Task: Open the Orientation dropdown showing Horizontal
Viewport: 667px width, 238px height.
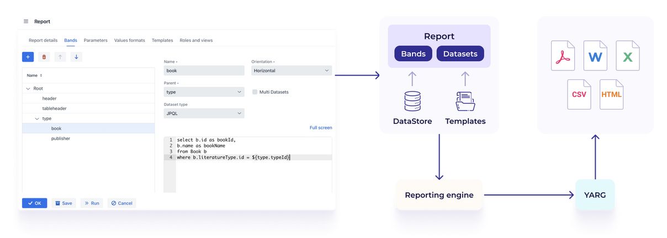Action: (292, 71)
